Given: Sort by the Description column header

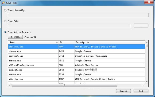Looking at the screenshot, I should [110, 42].
